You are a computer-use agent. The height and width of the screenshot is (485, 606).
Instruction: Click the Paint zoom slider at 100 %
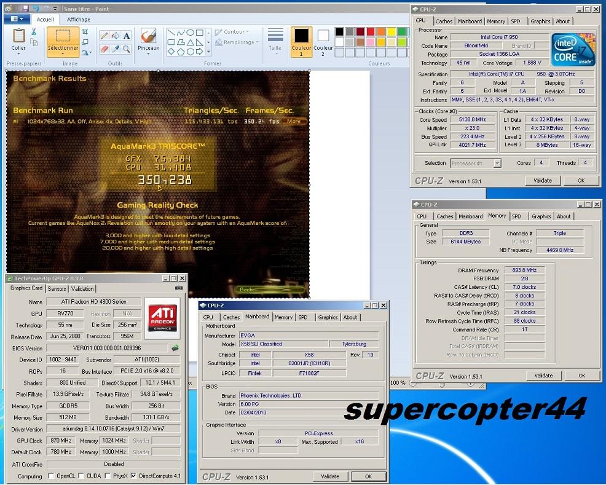tap(442, 385)
